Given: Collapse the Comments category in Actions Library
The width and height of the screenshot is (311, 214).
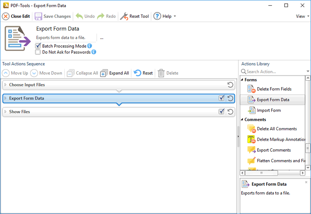Looking at the screenshot, I should click(242, 119).
